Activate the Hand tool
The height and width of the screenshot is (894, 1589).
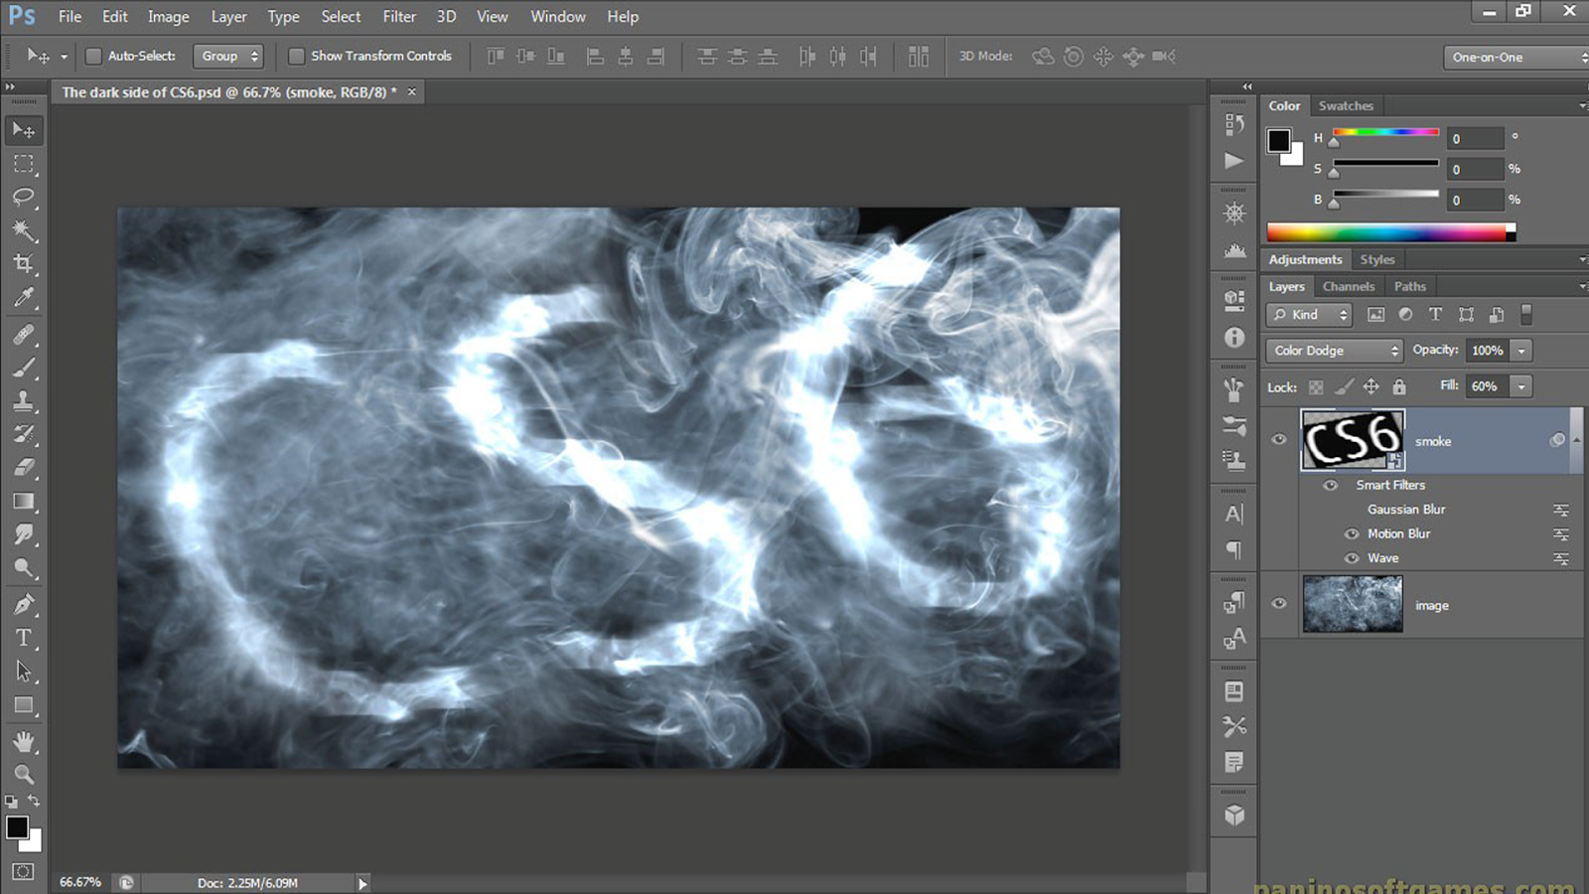coord(24,741)
